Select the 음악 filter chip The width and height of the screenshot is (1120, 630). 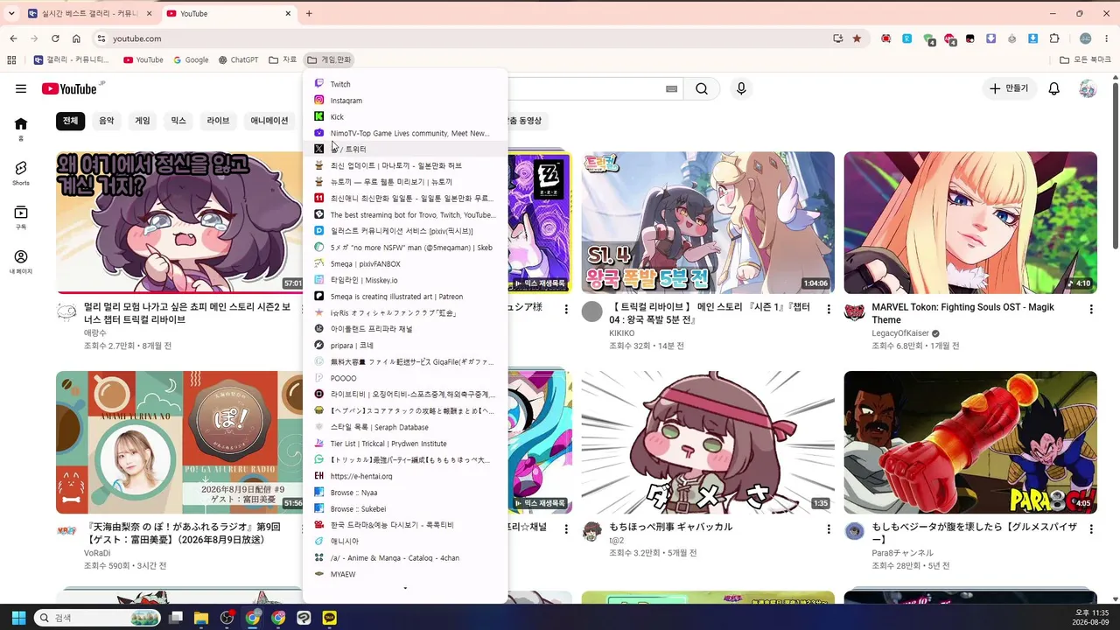106,121
